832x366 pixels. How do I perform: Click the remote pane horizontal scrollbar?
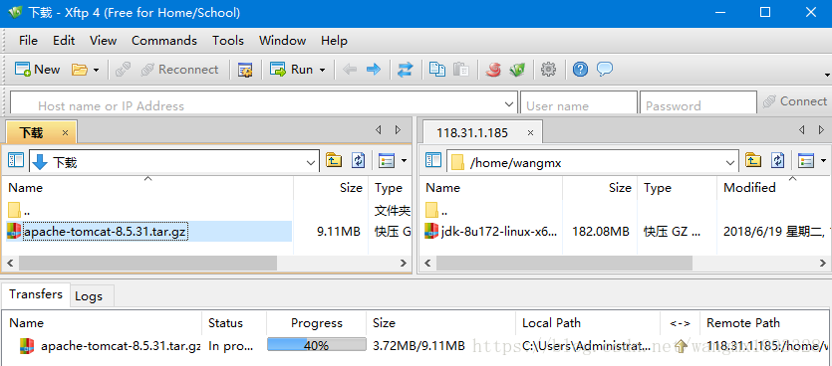564,263
